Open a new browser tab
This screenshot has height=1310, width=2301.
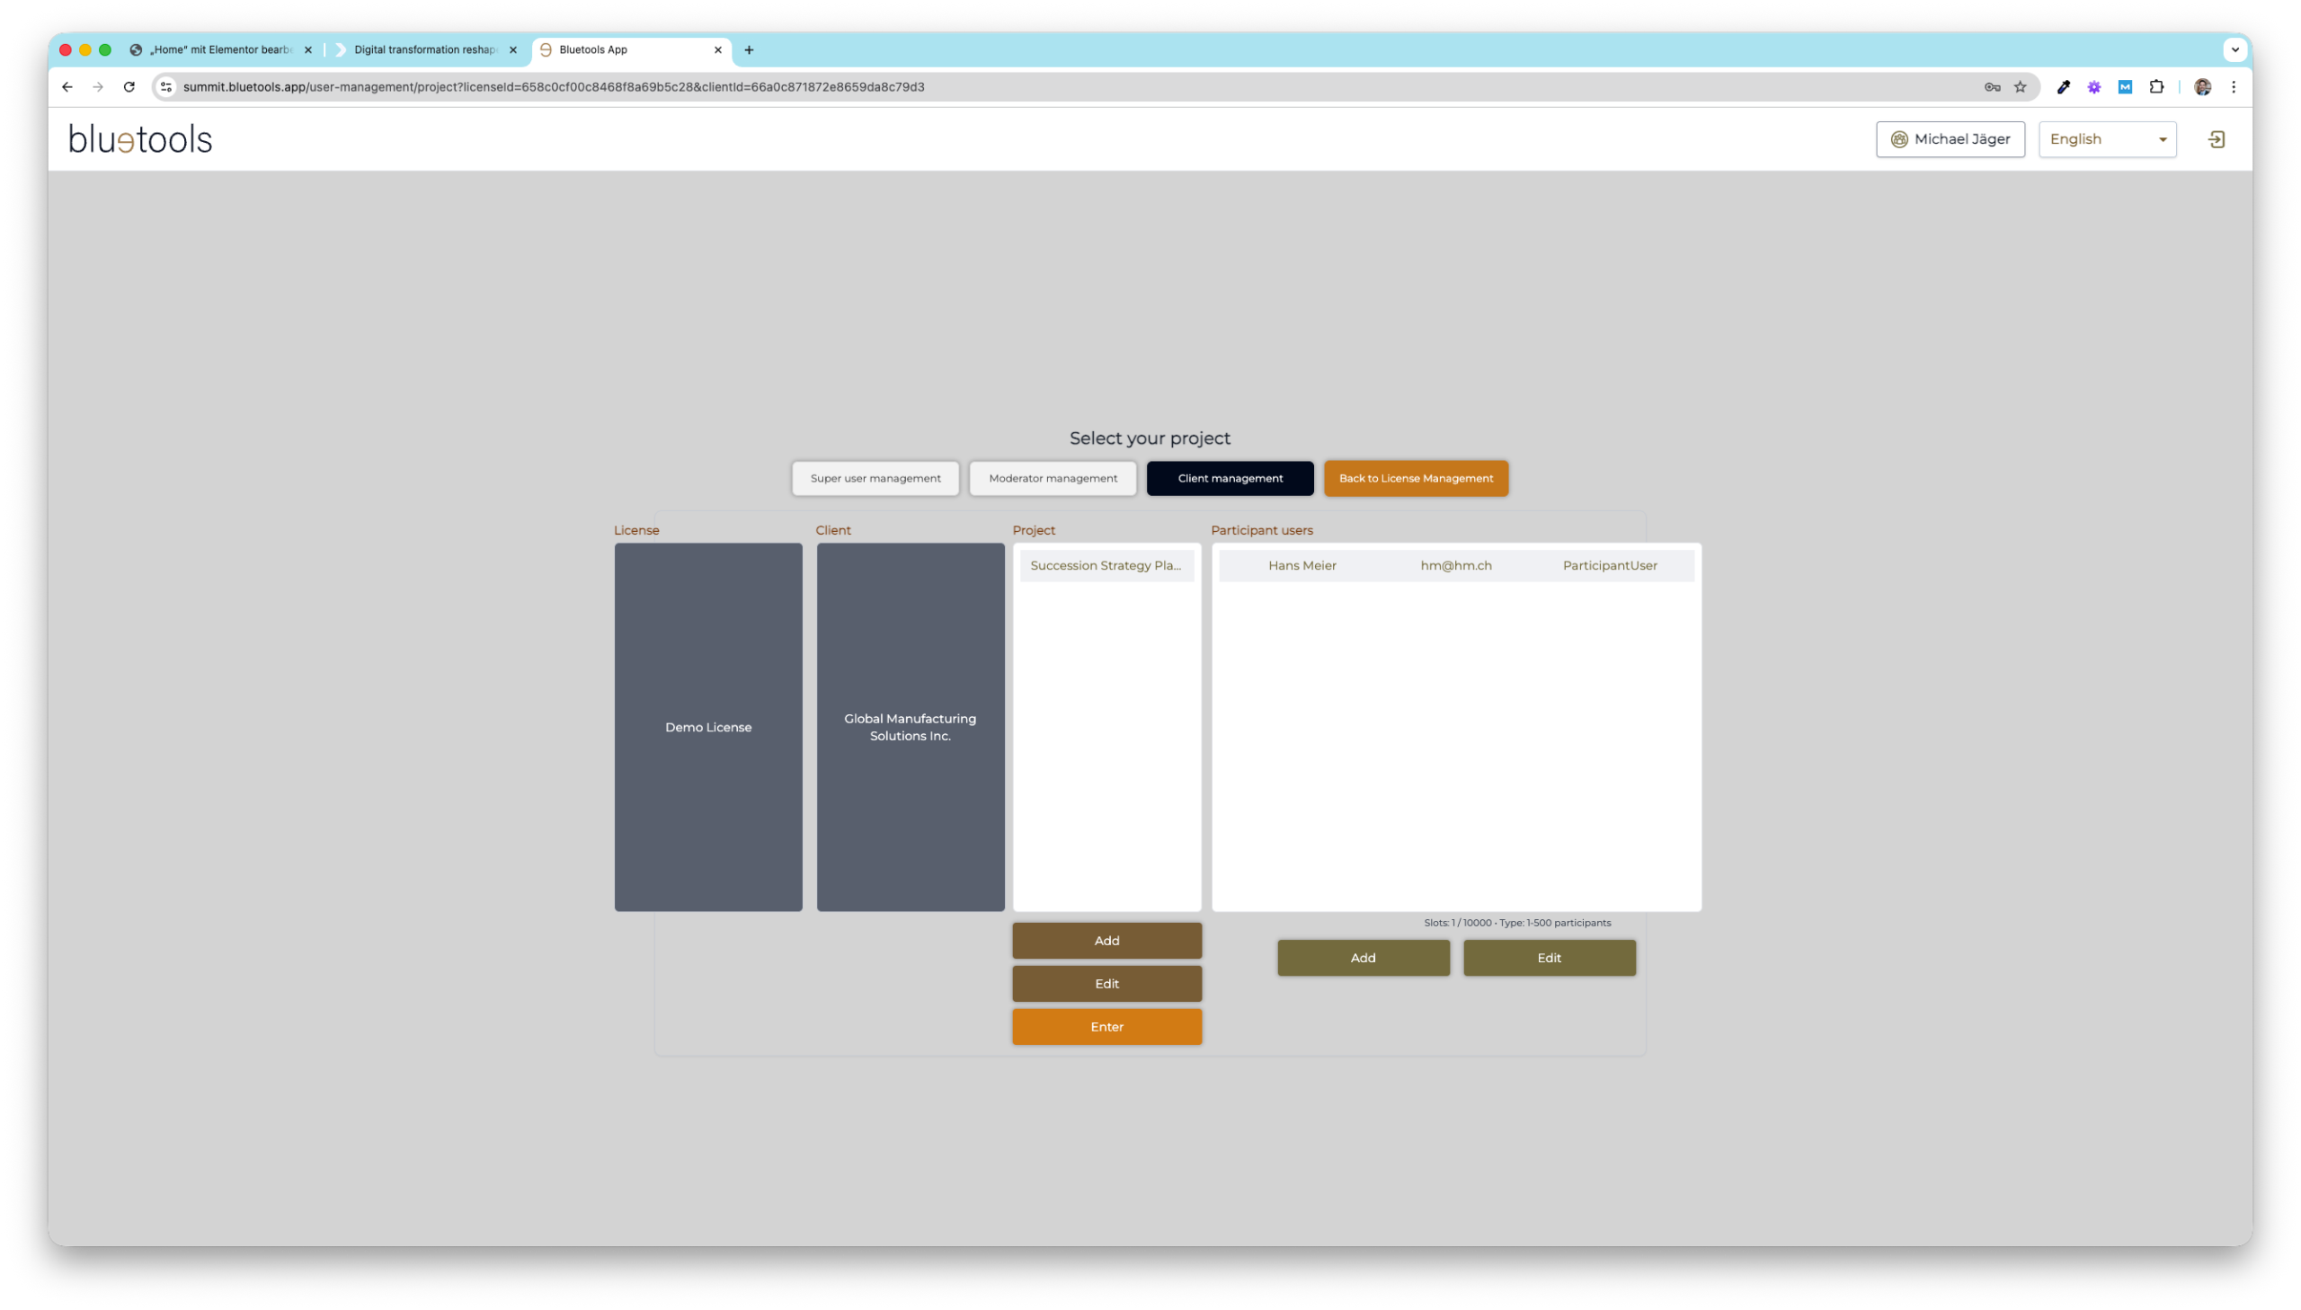click(749, 50)
